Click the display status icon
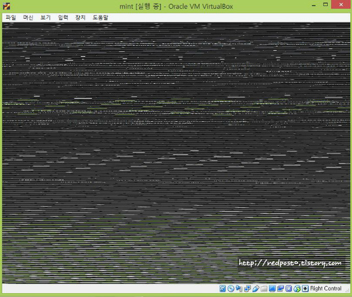The width and height of the screenshot is (352, 297). coord(272,288)
